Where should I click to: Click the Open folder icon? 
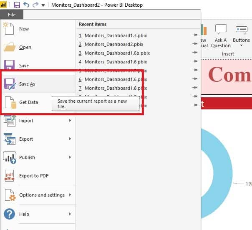10,47
